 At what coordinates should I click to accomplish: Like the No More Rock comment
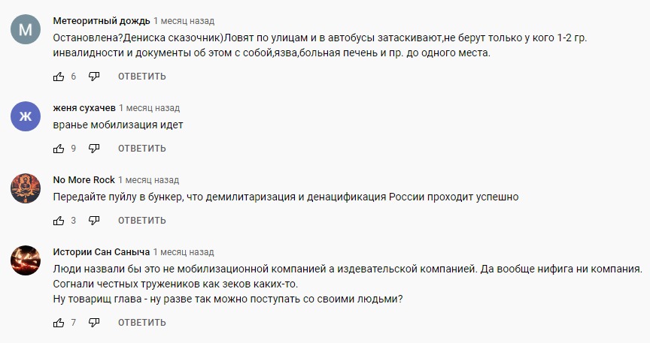59,221
